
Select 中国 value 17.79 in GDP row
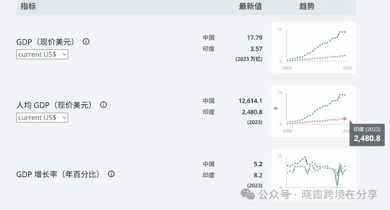[255, 38]
